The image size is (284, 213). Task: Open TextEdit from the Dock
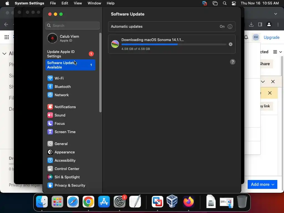click(135, 202)
